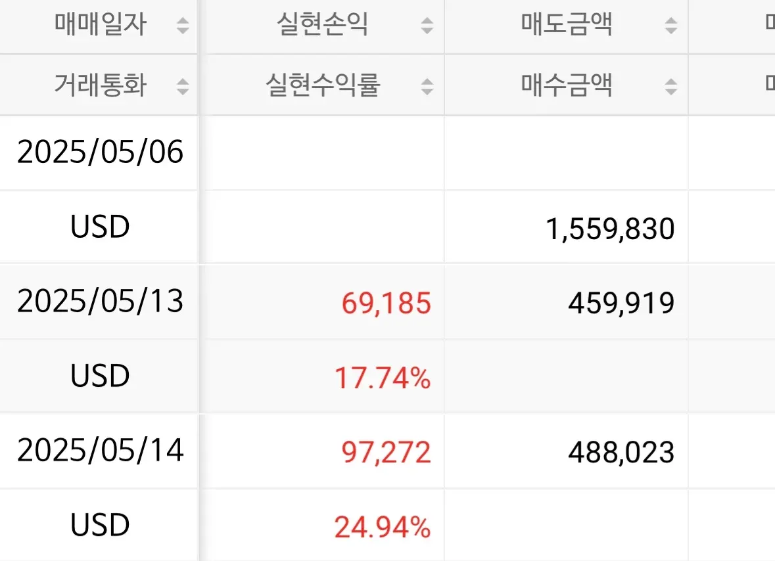This screenshot has width=775, height=561.
Task: Select the 실현손익 column header label
Action: [323, 26]
